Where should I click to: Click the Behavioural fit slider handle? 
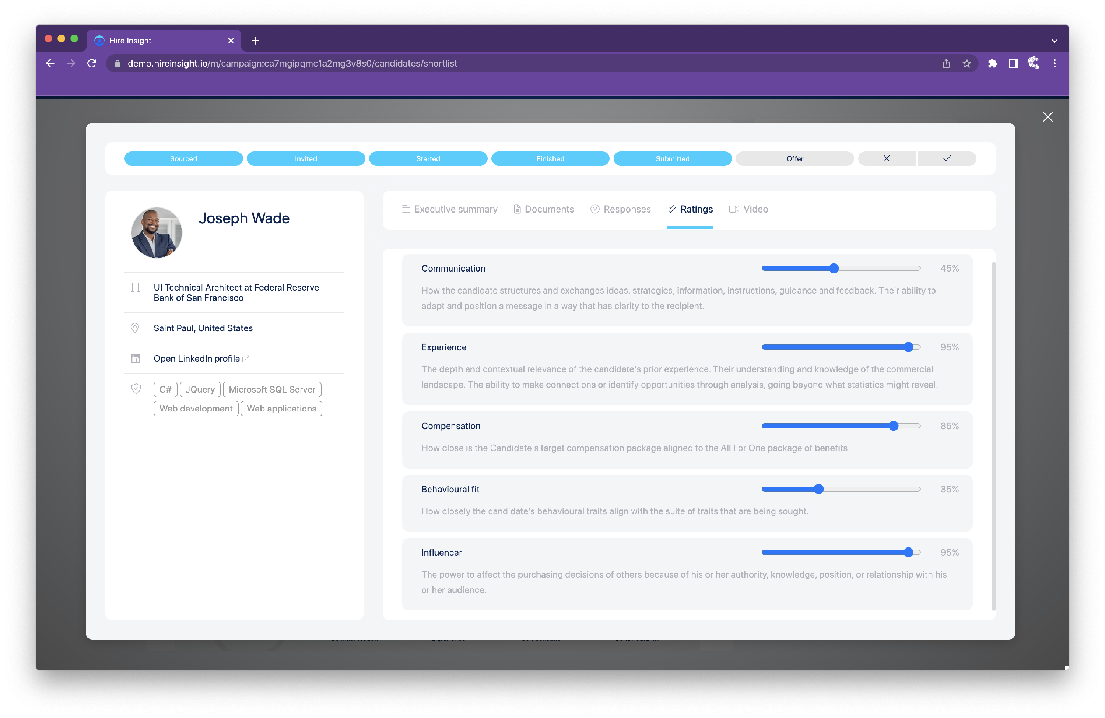[818, 489]
